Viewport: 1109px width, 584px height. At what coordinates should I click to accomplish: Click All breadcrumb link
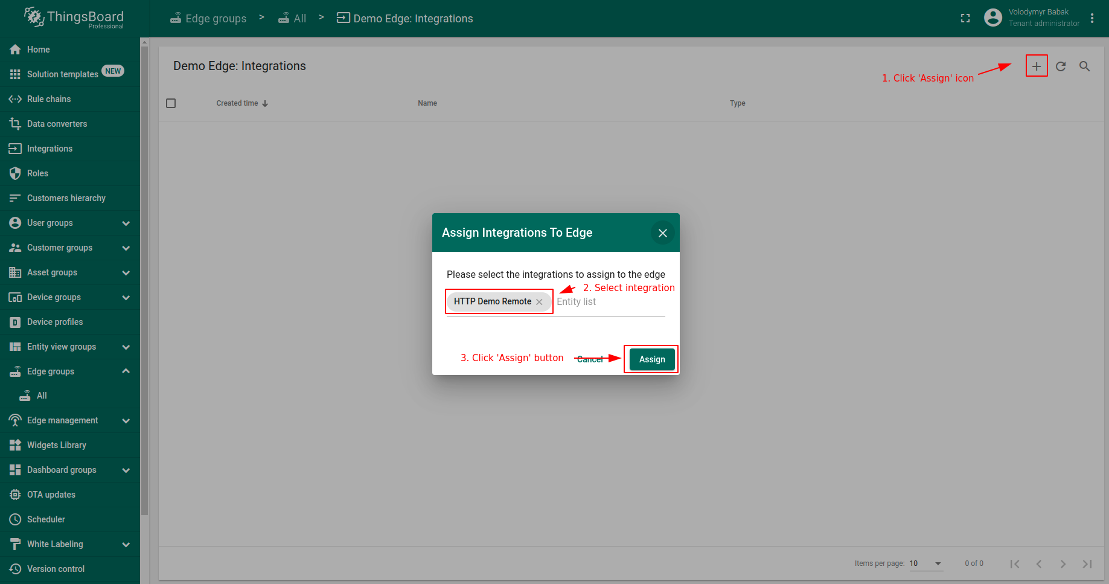[292, 18]
